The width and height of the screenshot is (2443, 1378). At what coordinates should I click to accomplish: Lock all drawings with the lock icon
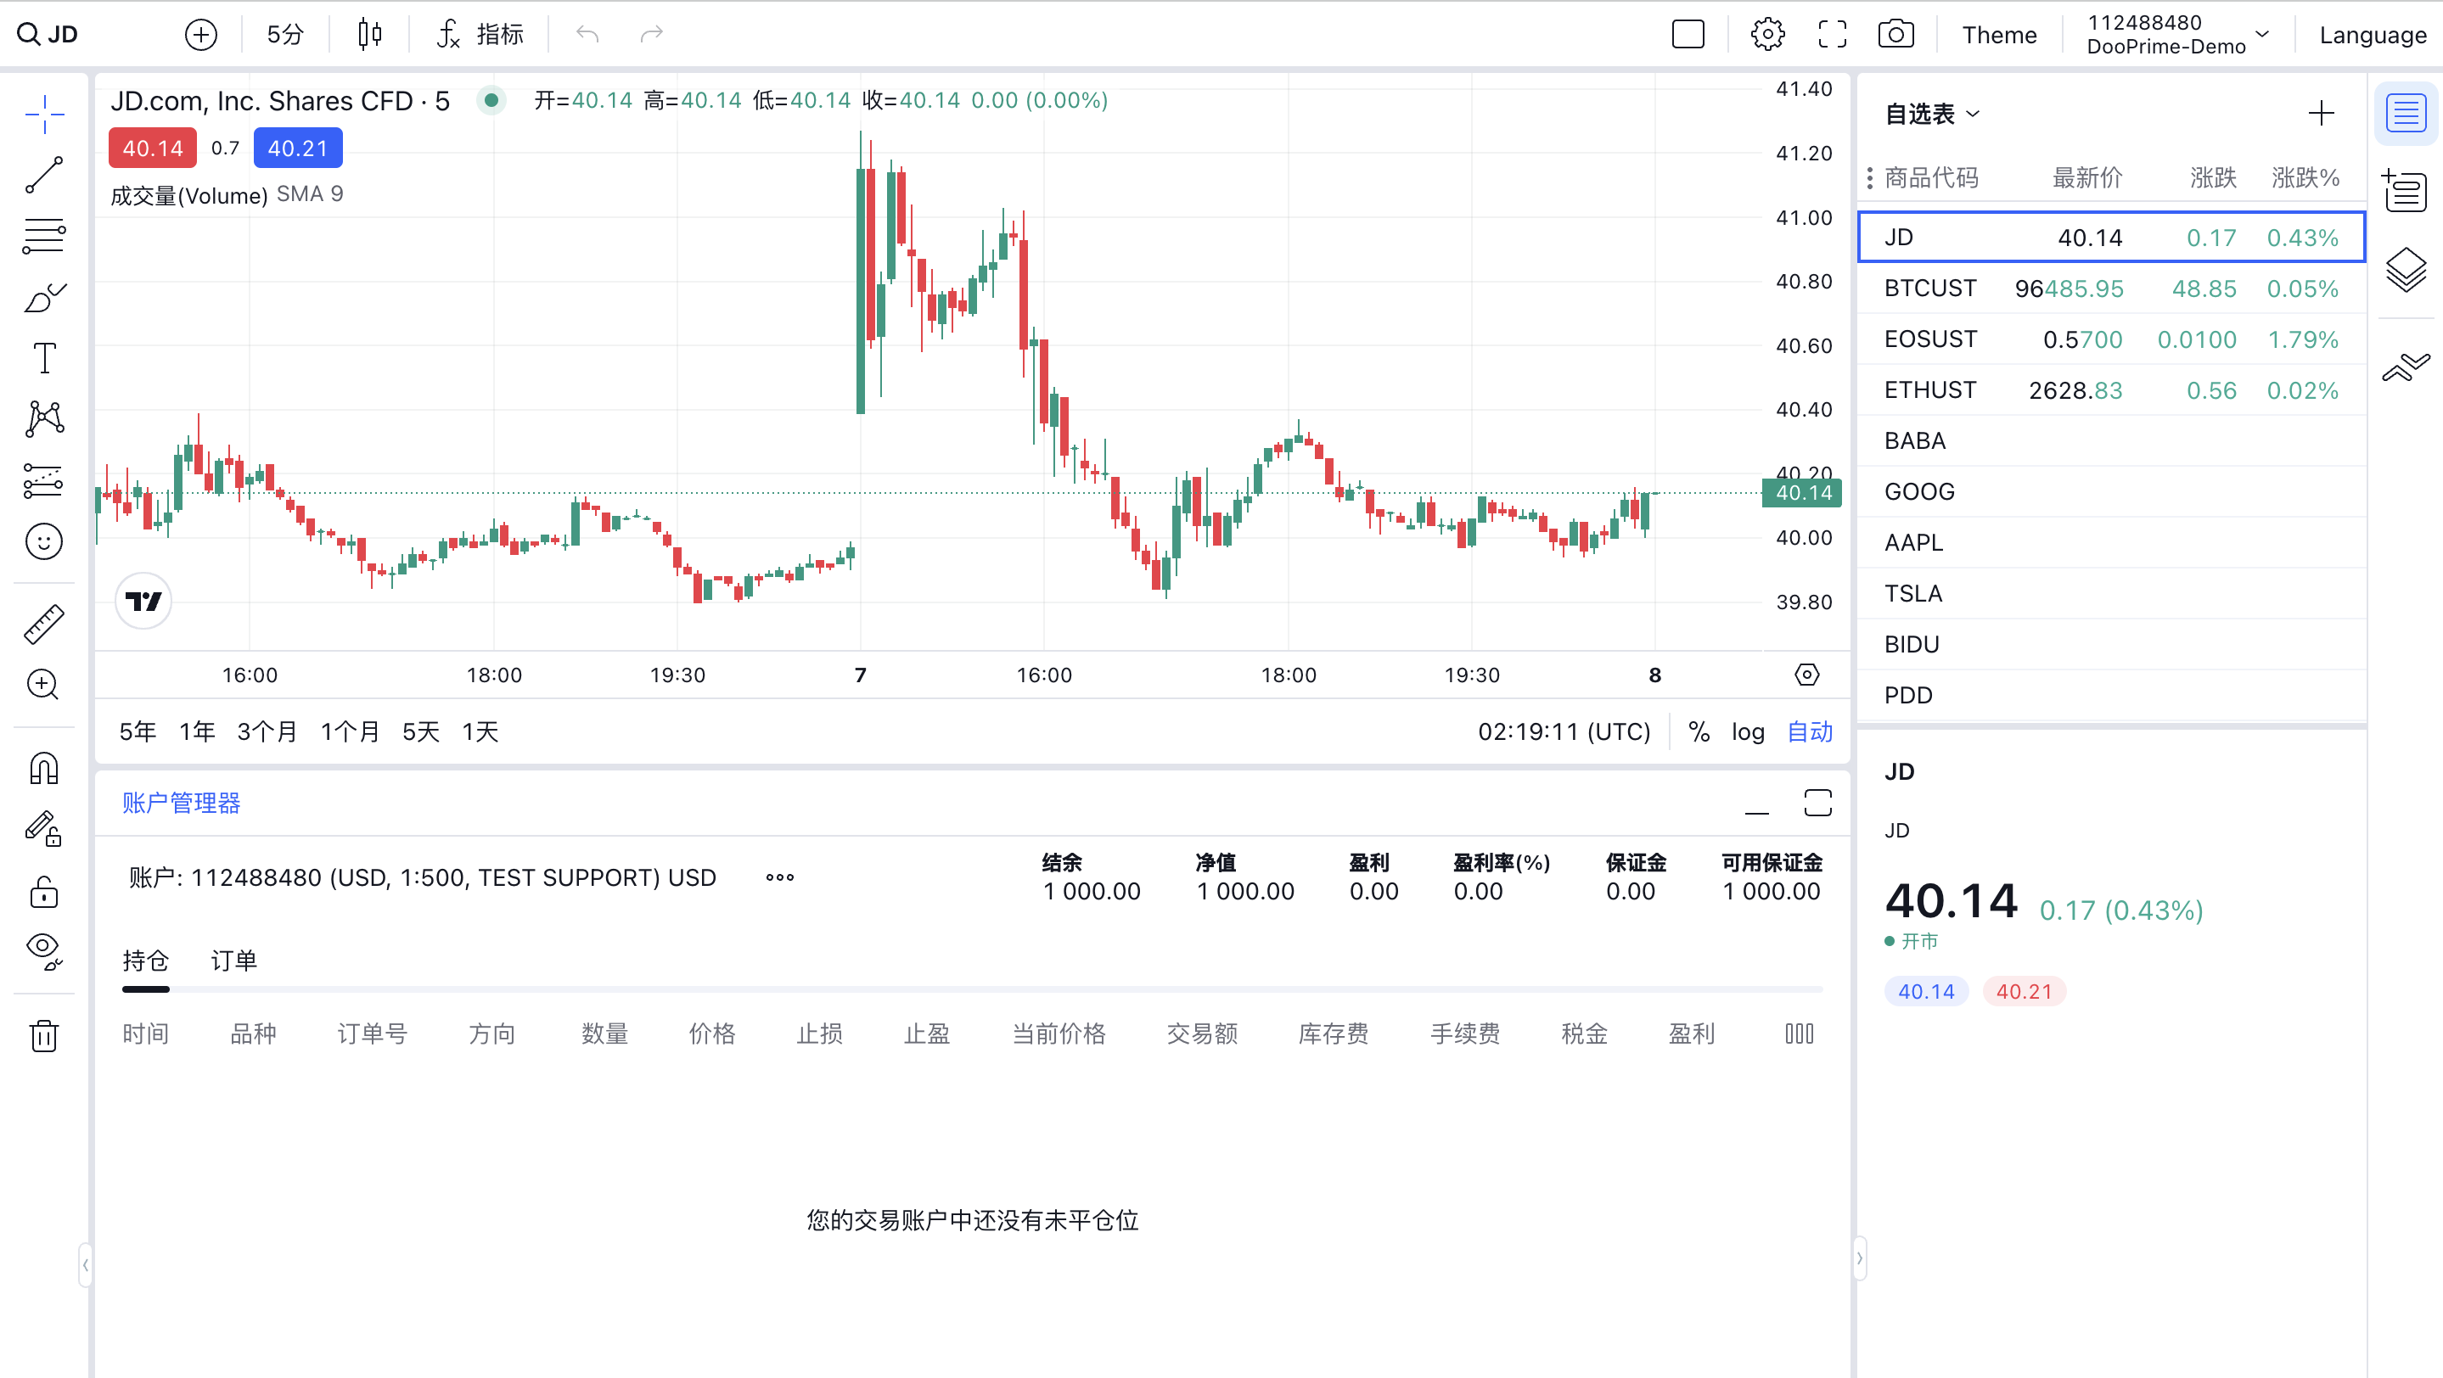(x=43, y=893)
